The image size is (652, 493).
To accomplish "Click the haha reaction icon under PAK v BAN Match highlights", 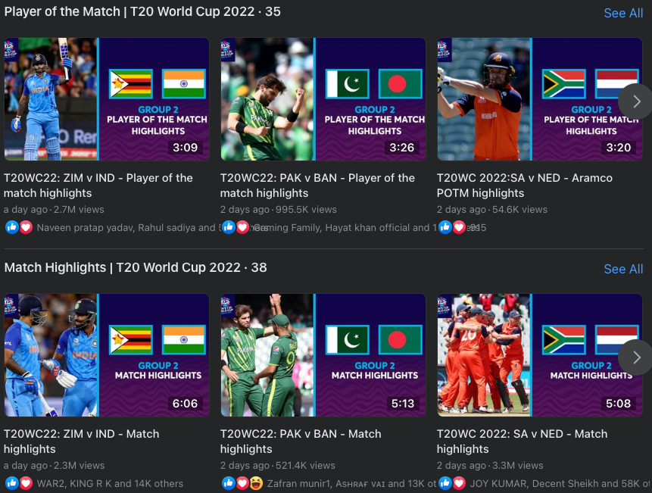I will click(x=256, y=483).
